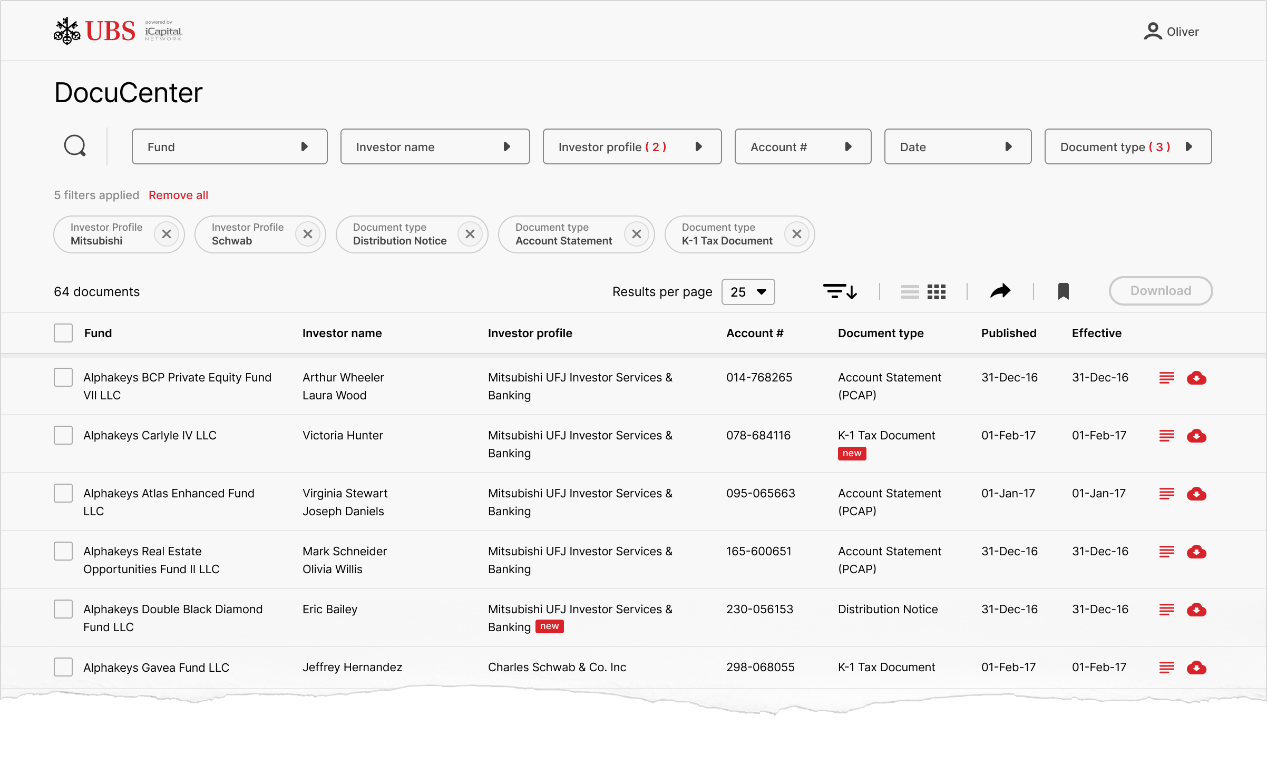Screen dimensions: 1267x765
Task: Remove the K-1 Tax Document filter chip
Action: coord(796,234)
